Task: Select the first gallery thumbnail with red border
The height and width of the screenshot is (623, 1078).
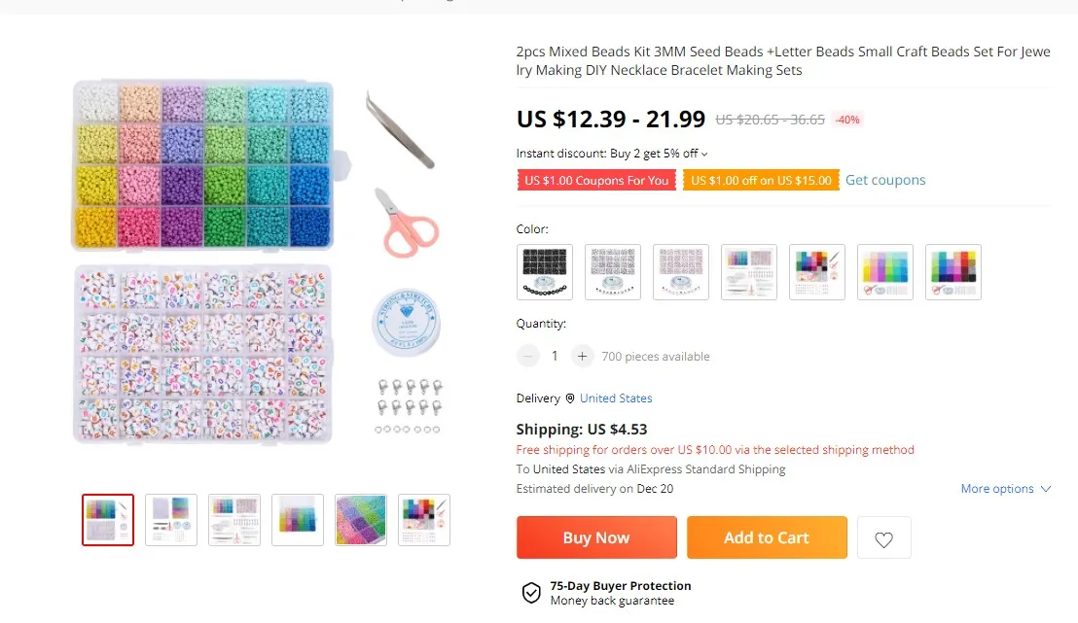Action: coord(108,520)
